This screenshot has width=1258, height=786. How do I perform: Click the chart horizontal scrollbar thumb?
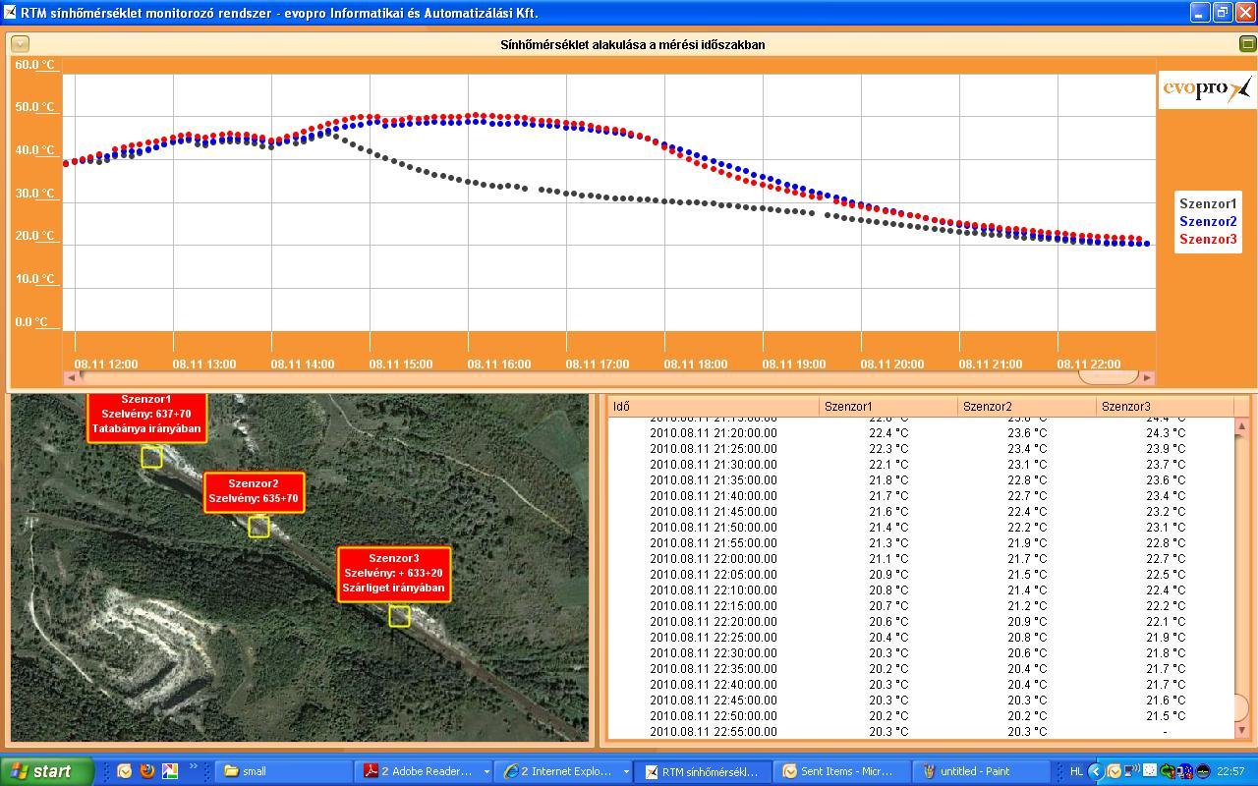pos(1108,377)
